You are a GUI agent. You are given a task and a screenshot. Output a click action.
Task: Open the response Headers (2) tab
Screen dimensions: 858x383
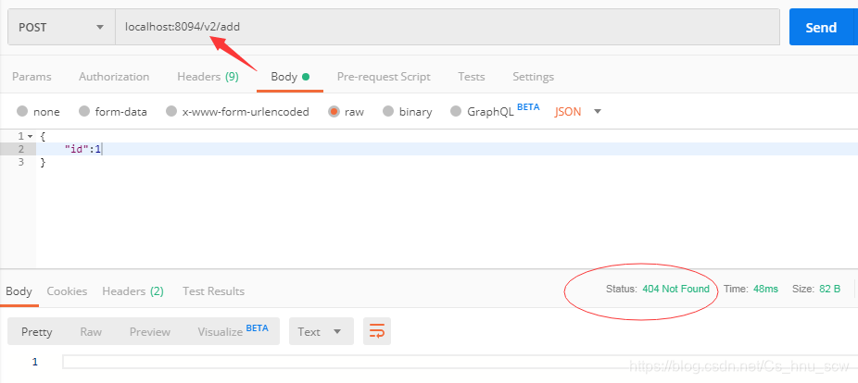[133, 291]
